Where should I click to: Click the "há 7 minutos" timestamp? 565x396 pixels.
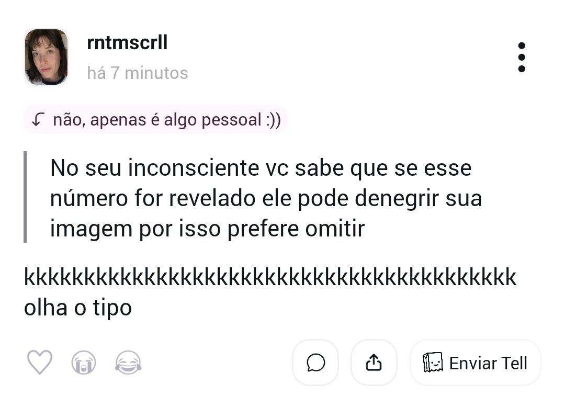[x=138, y=73]
